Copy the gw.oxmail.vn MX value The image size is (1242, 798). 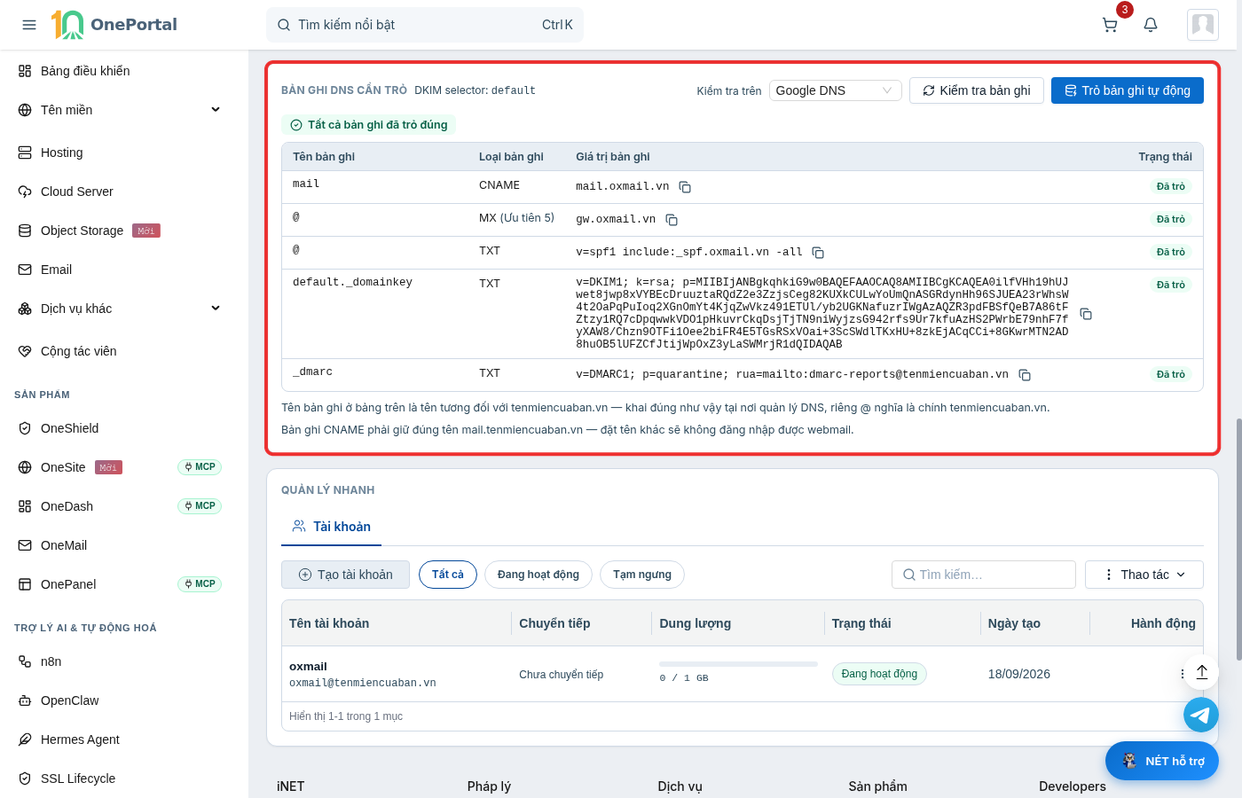tap(672, 220)
